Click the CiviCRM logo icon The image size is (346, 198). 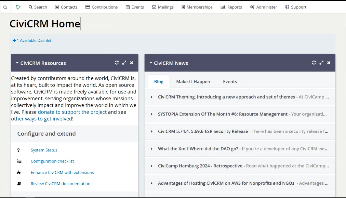pyautogui.click(x=18, y=7)
